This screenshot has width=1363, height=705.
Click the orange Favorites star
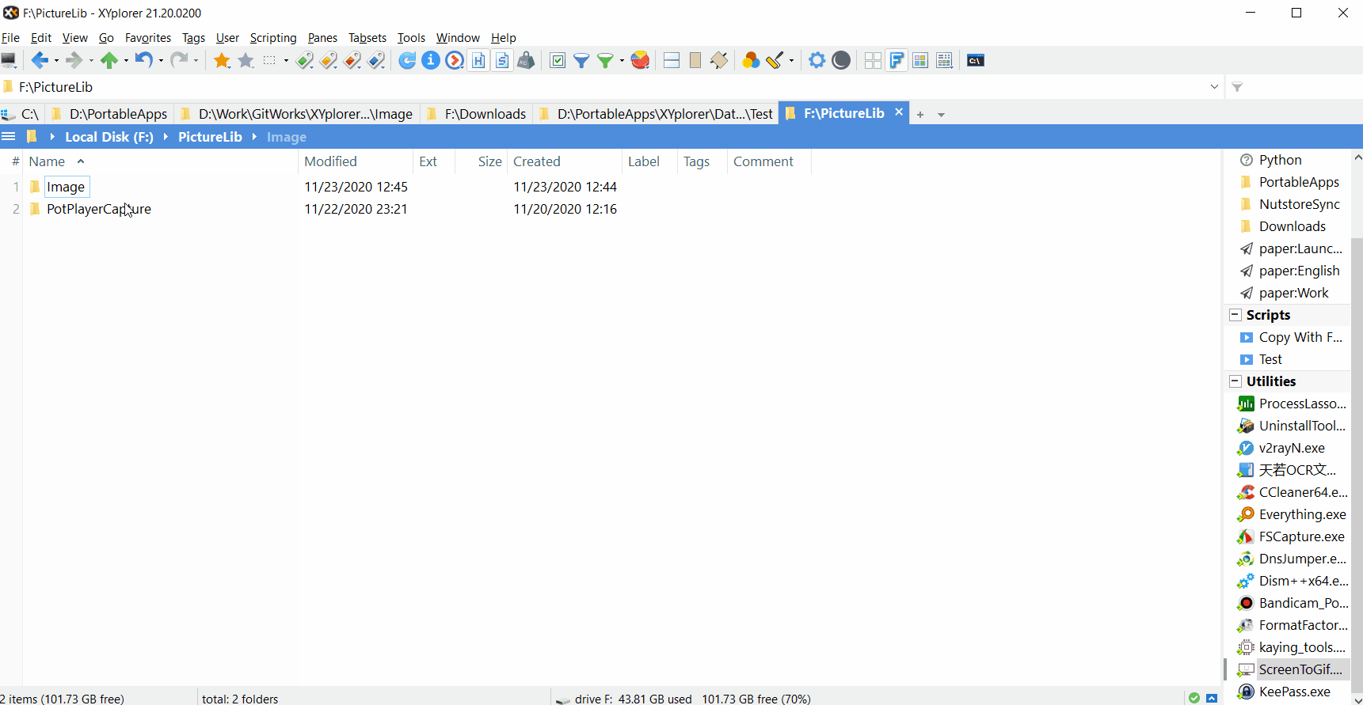click(x=223, y=60)
